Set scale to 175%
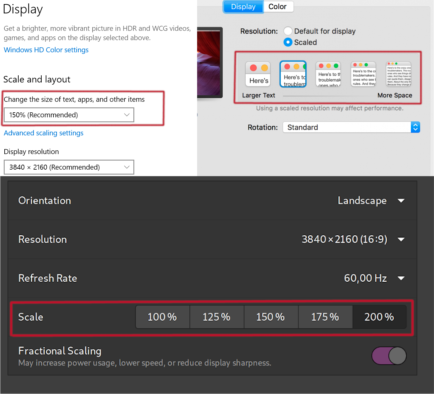The image size is (434, 394). 325,317
